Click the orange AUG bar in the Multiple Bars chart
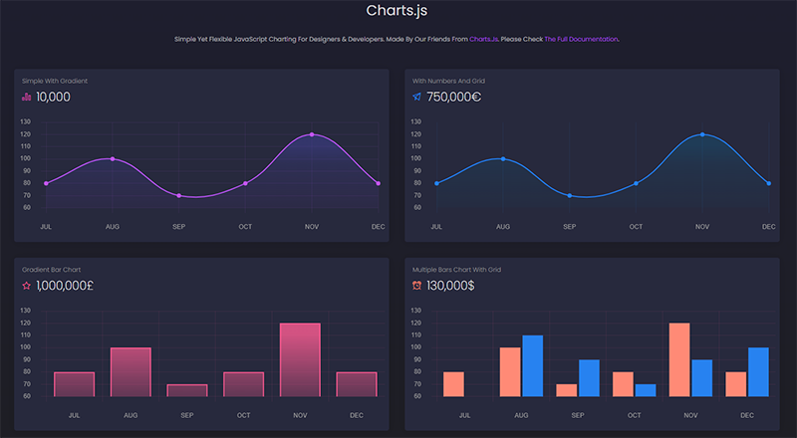 coord(510,372)
